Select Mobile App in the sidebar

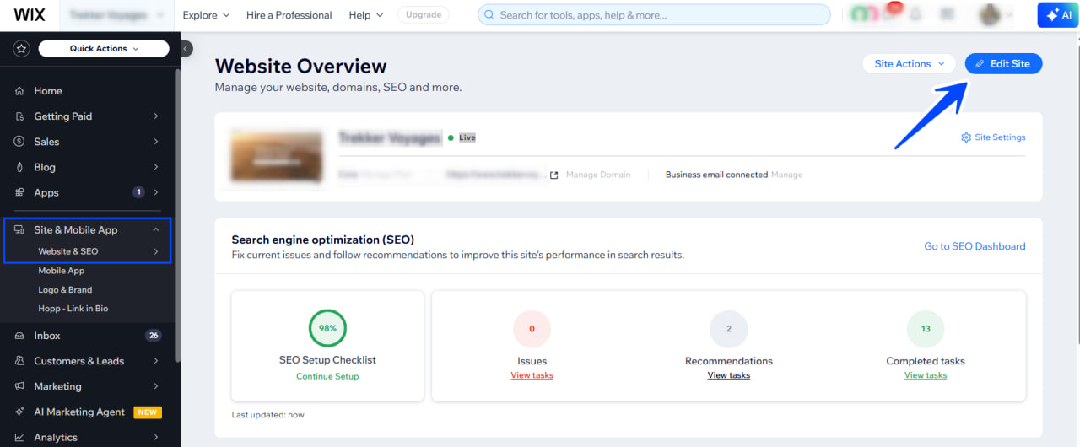tap(62, 271)
